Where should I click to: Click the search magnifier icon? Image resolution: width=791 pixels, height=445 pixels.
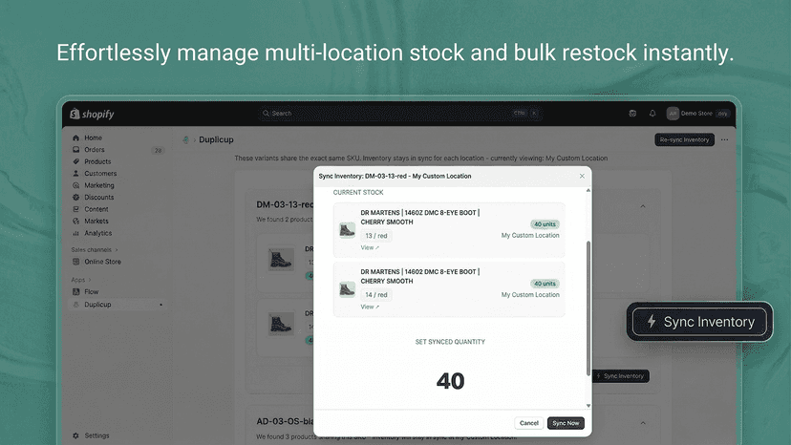266,113
